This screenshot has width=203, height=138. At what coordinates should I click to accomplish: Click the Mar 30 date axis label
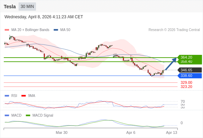click(62, 132)
